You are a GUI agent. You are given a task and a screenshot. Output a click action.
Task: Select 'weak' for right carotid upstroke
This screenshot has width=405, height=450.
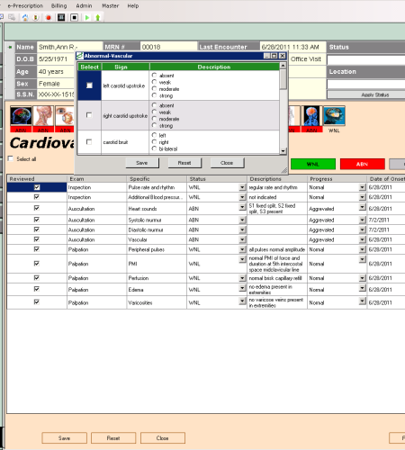(154, 112)
